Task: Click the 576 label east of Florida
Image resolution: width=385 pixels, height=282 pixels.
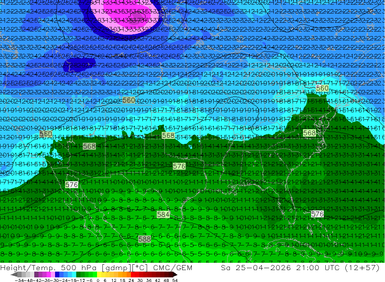Action: click(317, 214)
